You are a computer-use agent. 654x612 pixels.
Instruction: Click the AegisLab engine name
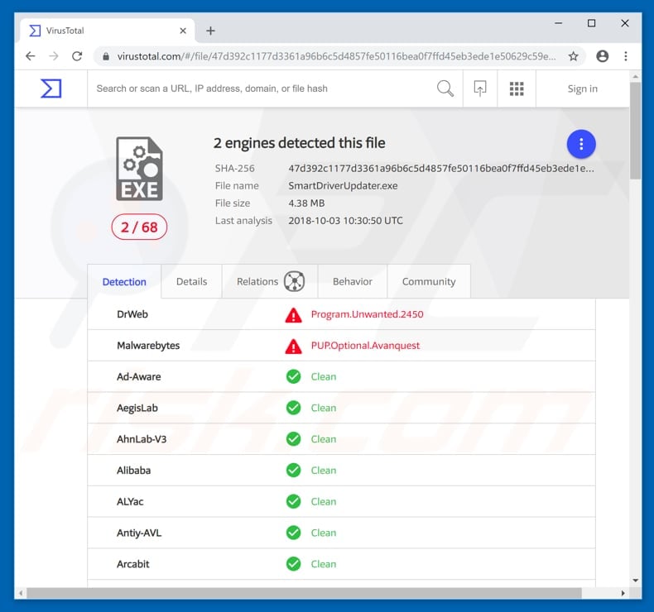click(137, 408)
